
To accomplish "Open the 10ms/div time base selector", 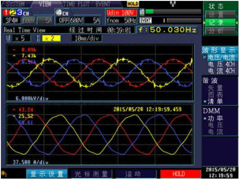I will point(87,39).
